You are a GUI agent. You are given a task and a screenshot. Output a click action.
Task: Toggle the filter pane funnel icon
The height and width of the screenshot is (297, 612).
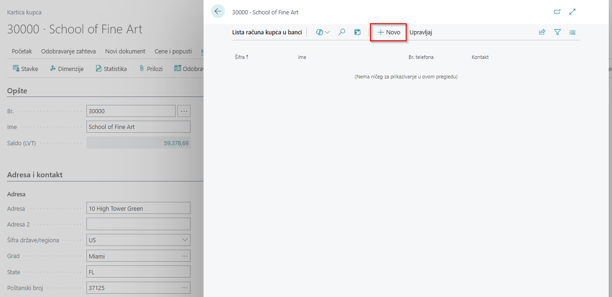click(x=558, y=32)
